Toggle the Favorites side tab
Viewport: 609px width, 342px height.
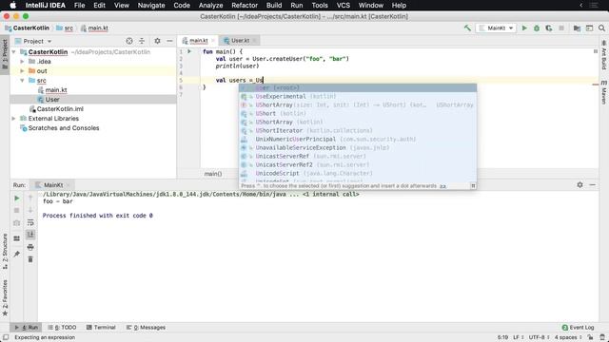(x=5, y=297)
